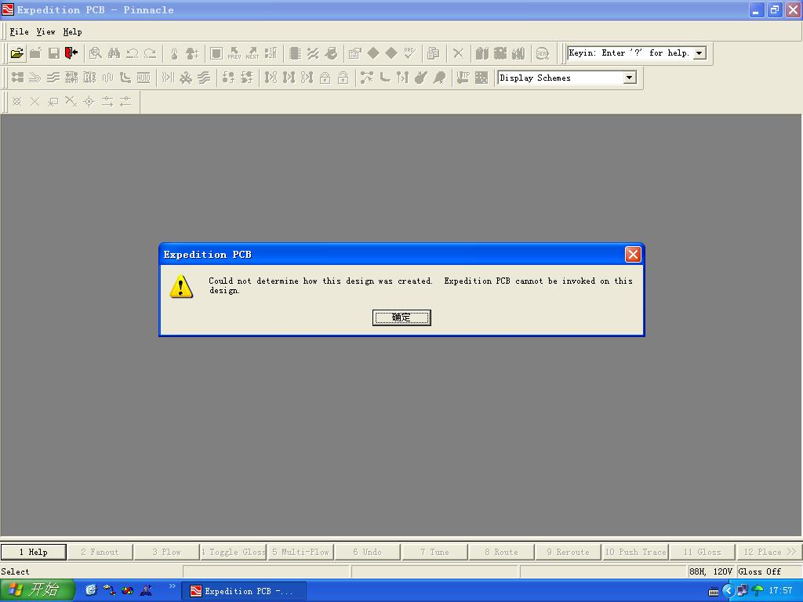Click the '6 Undo' function key button
803x602 pixels.
[x=367, y=552]
